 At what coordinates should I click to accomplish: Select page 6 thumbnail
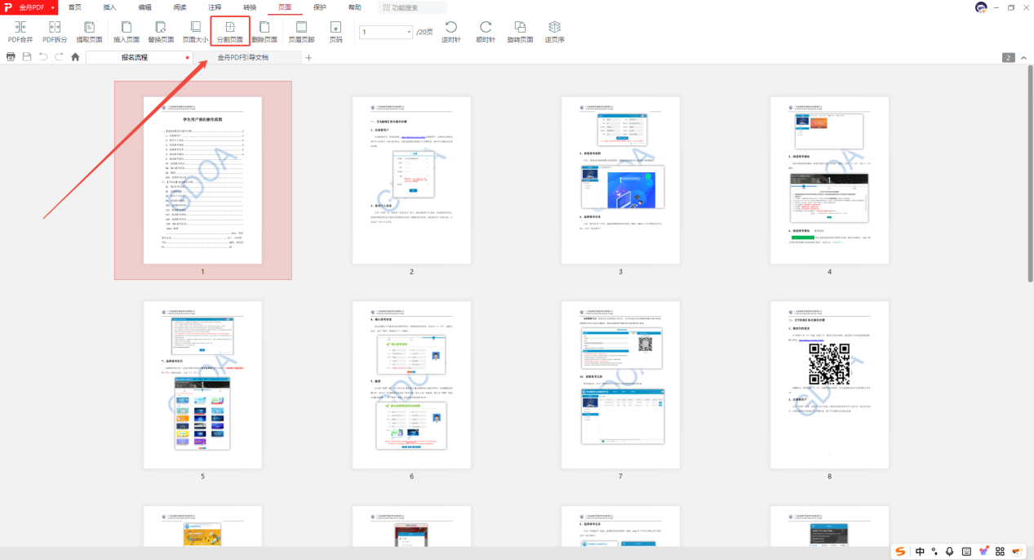pyautogui.click(x=411, y=384)
